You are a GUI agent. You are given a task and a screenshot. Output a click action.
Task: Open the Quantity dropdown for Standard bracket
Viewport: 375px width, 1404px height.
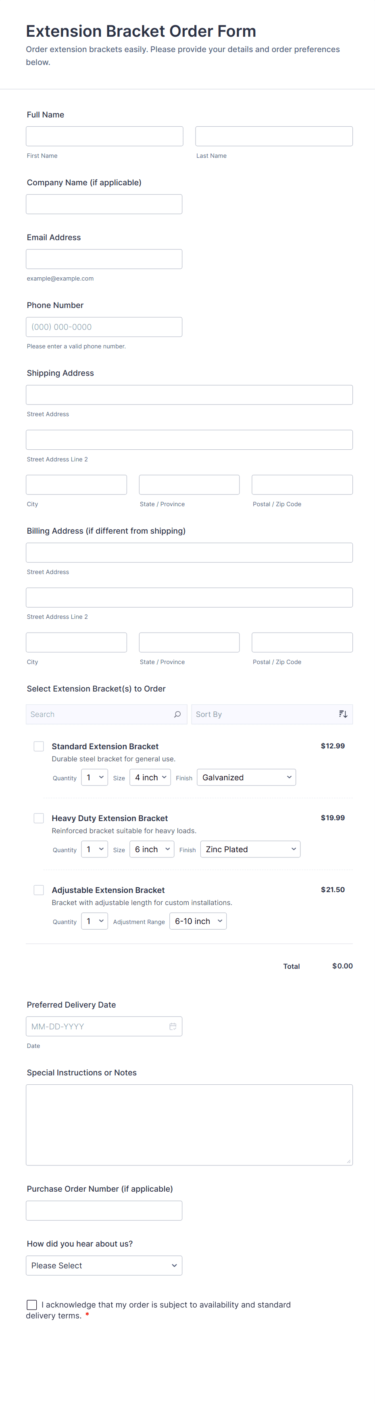(x=94, y=777)
